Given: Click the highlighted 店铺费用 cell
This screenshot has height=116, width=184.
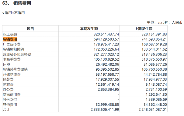Looking at the screenshot, I should (10, 39).
